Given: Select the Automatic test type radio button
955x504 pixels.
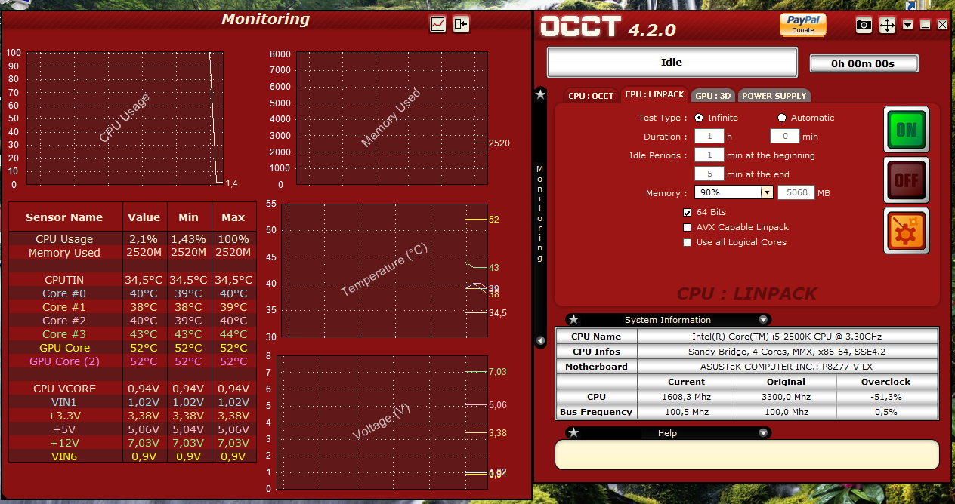Looking at the screenshot, I should 782,118.
